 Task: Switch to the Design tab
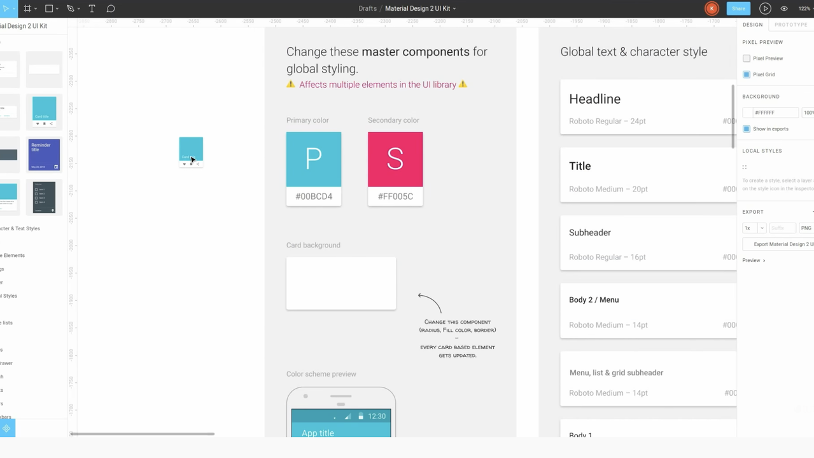[x=752, y=24]
